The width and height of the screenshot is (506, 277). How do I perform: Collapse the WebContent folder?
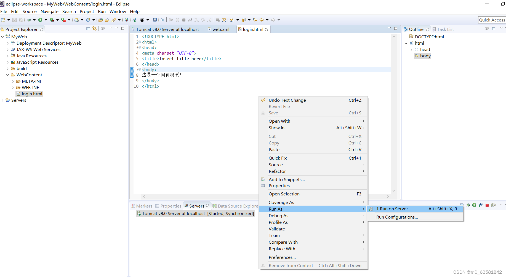[7, 75]
